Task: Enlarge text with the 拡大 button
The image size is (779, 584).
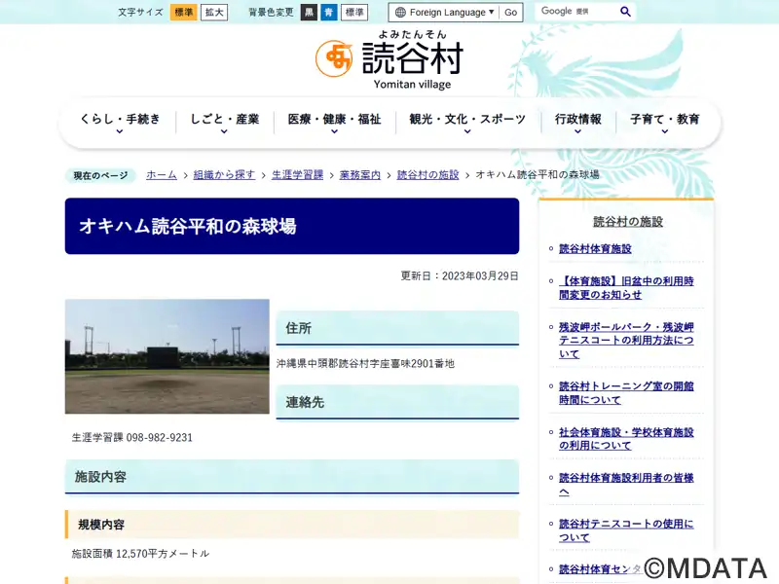Action: pyautogui.click(x=214, y=13)
